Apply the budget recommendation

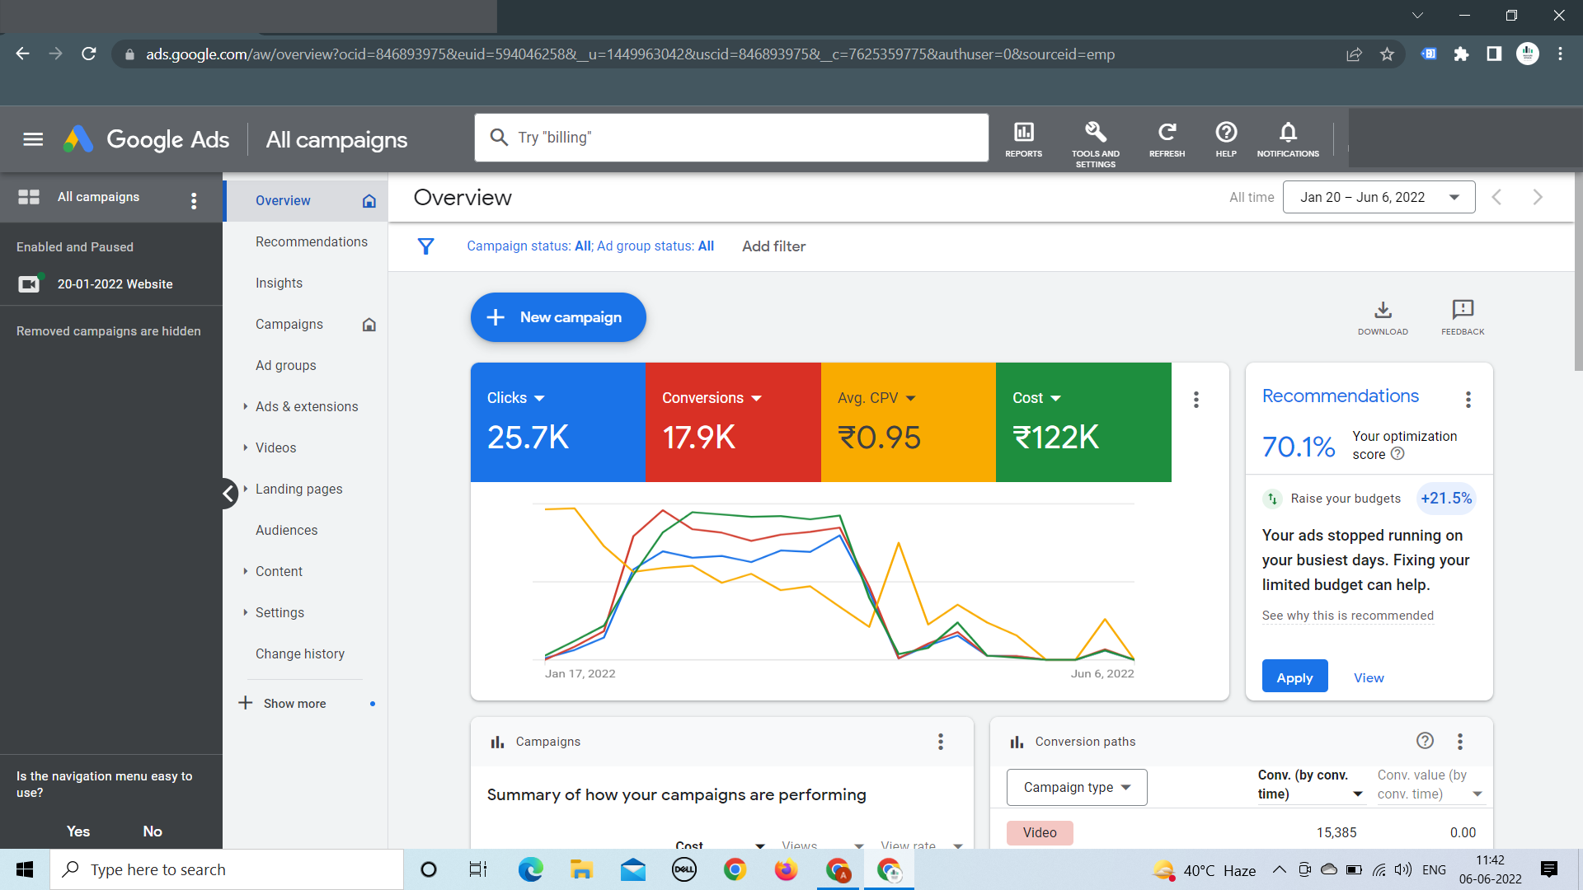(1294, 677)
